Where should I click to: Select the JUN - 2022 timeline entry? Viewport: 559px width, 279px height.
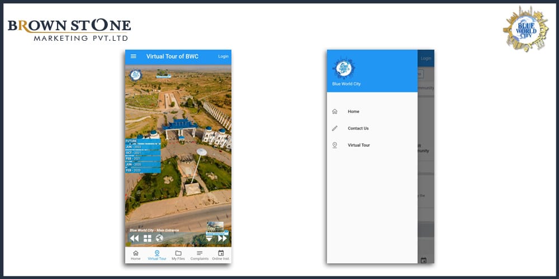point(143,147)
